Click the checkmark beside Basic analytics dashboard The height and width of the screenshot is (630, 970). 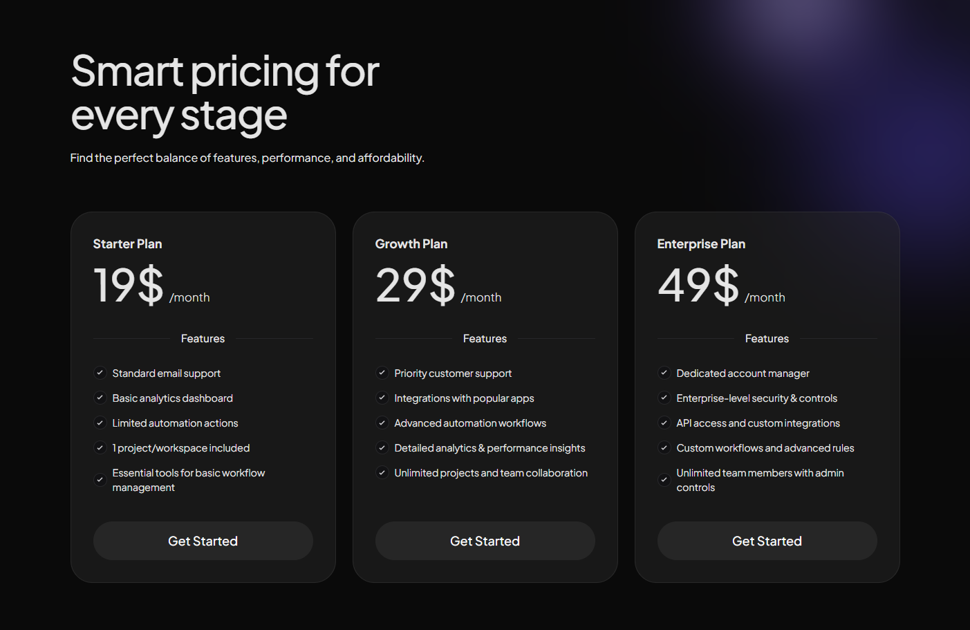pyautogui.click(x=100, y=398)
